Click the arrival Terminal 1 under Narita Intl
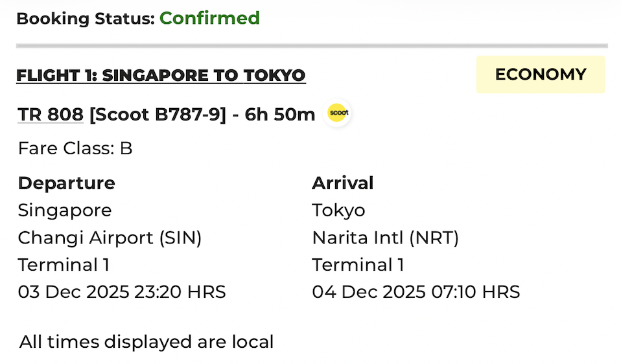 pyautogui.click(x=358, y=265)
